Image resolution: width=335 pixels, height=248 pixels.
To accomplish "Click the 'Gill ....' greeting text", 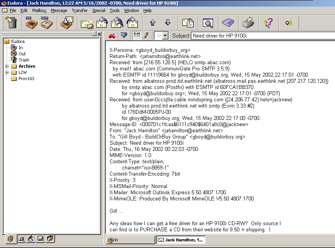I will coord(117,211).
